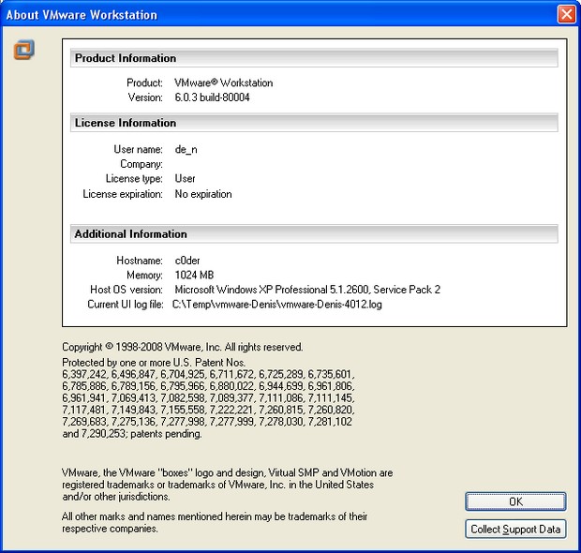Close the About VMware Workstation dialog
Image resolution: width=581 pixels, height=553 pixels.
pos(567,14)
